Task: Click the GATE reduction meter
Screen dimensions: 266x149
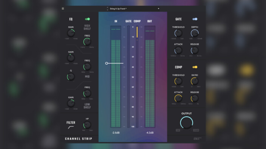Action: [x=128, y=76]
